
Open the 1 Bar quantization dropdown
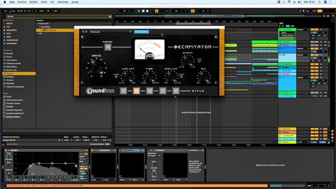tap(56, 11)
